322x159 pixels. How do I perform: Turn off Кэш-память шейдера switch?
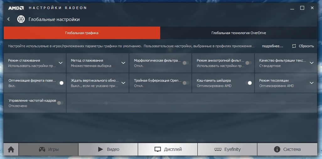pyautogui.click(x=249, y=83)
